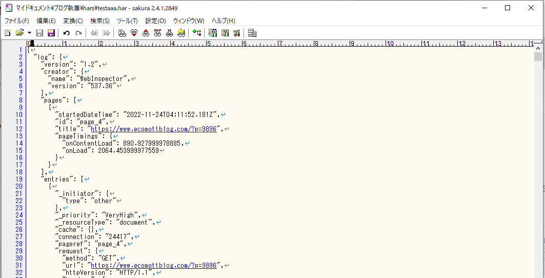Click line number 19 in the gutter
The height and width of the screenshot is (278, 545).
[x=19, y=179]
